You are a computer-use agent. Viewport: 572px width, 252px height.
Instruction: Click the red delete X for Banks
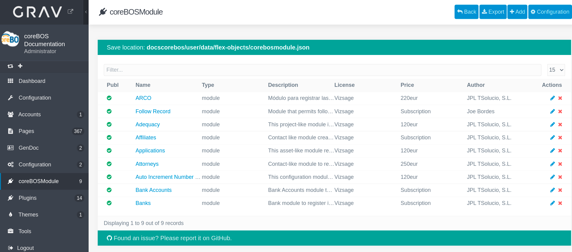click(560, 203)
